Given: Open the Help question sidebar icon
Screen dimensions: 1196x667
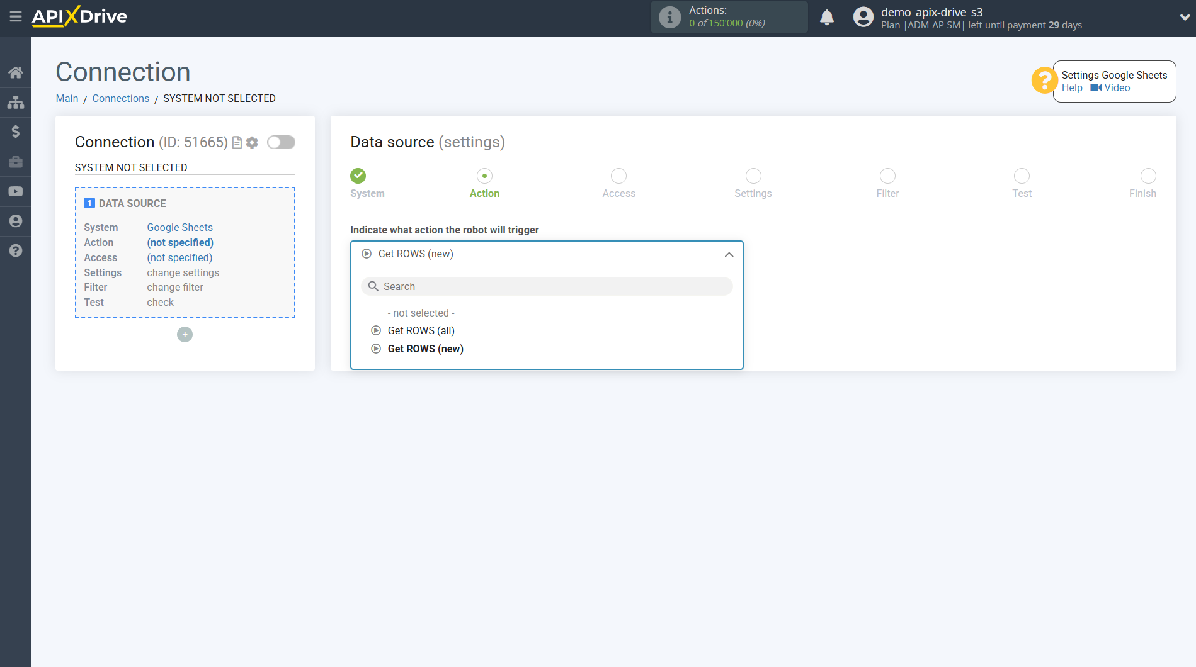Looking at the screenshot, I should 16,250.
